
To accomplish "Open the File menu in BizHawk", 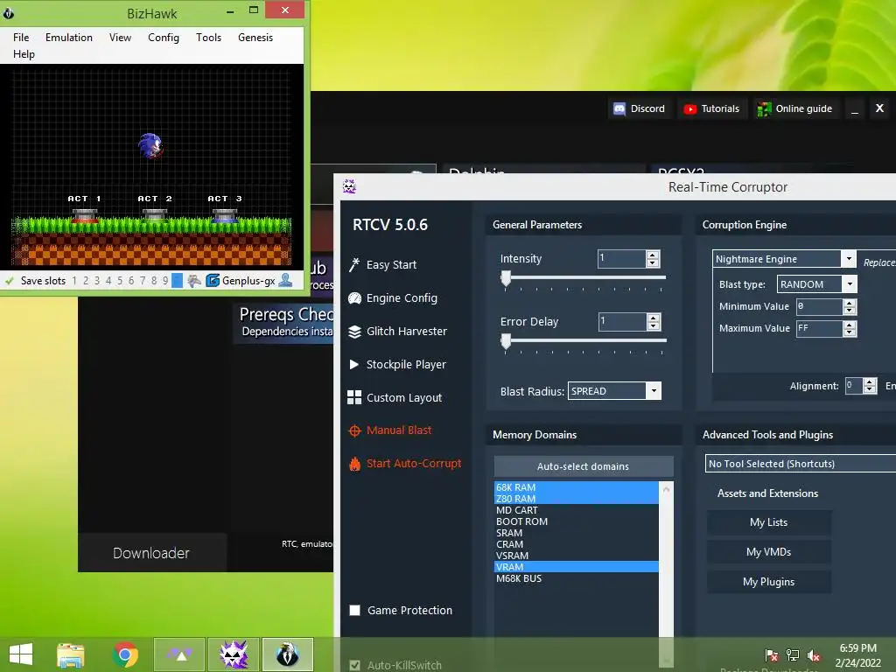I will tap(21, 37).
